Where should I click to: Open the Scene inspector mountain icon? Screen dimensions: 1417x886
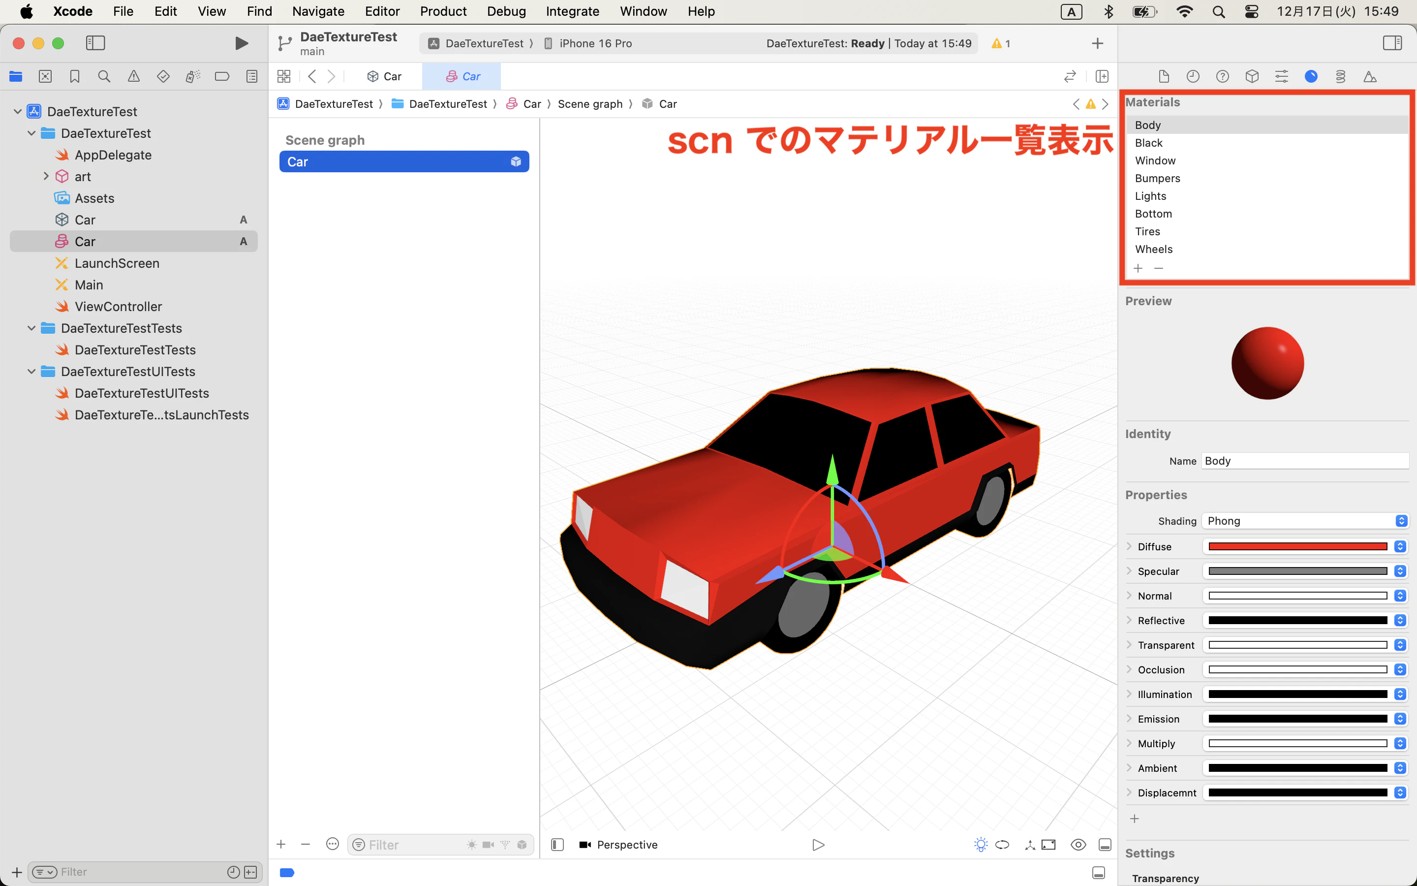[1370, 76]
